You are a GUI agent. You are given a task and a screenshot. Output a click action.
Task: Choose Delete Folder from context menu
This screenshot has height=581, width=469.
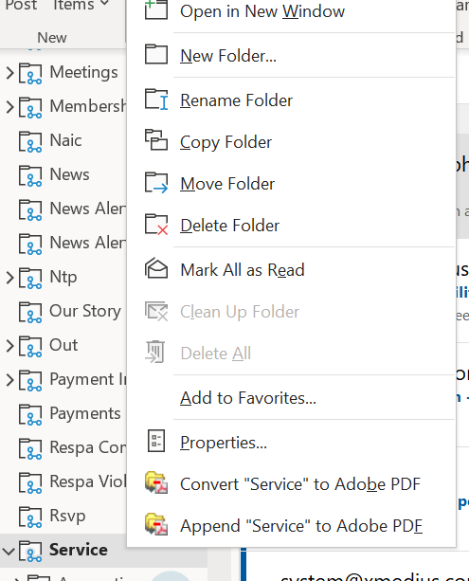[229, 226]
